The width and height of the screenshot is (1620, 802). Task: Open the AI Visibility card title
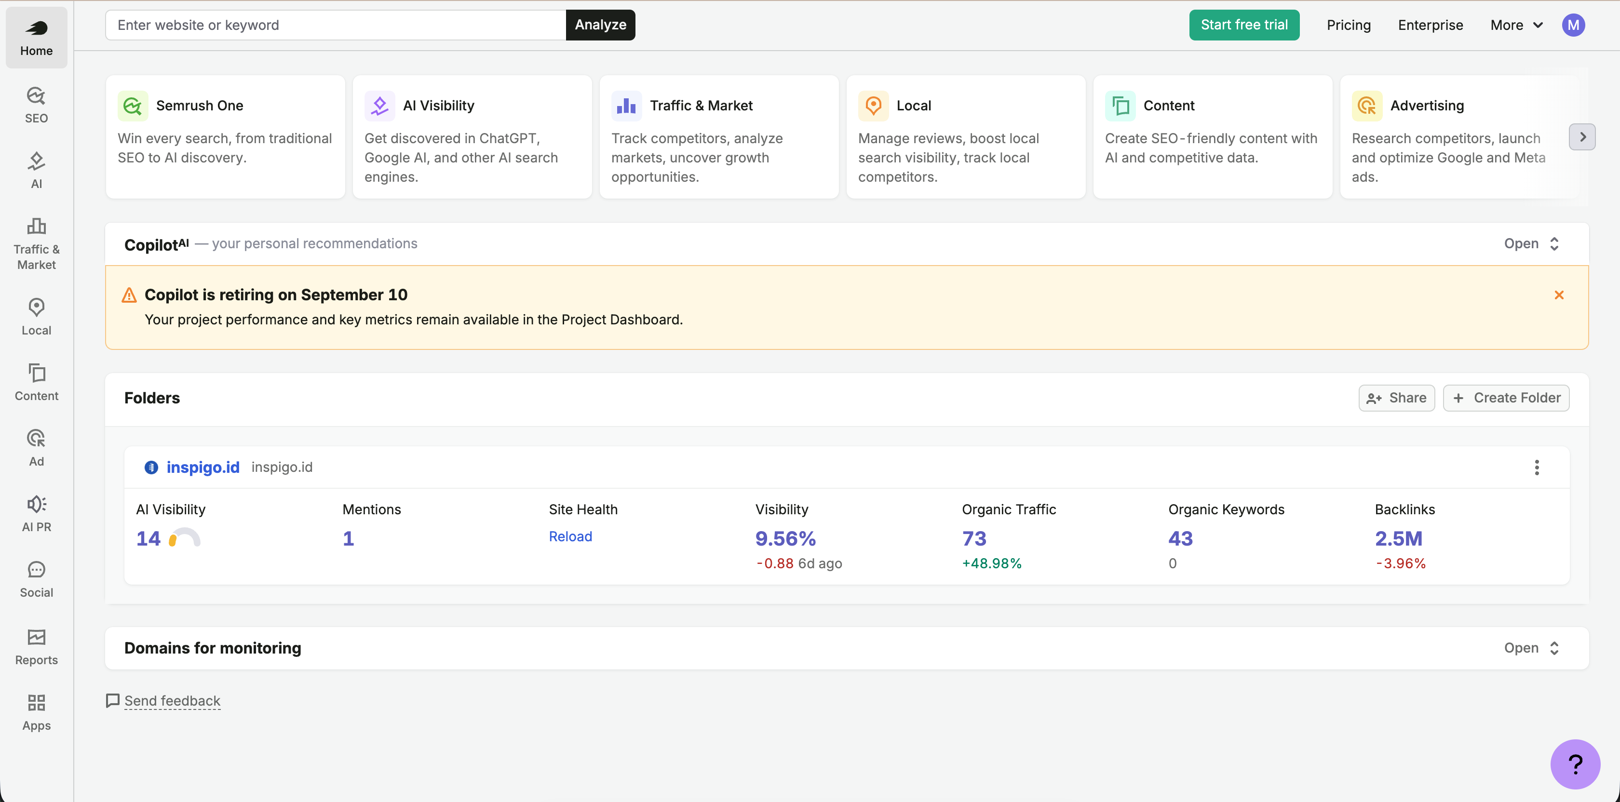(x=438, y=106)
